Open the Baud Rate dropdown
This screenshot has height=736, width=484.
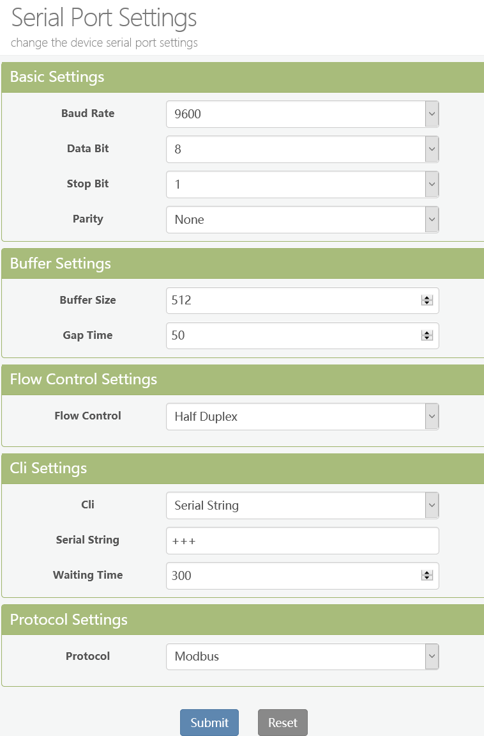[x=302, y=114]
